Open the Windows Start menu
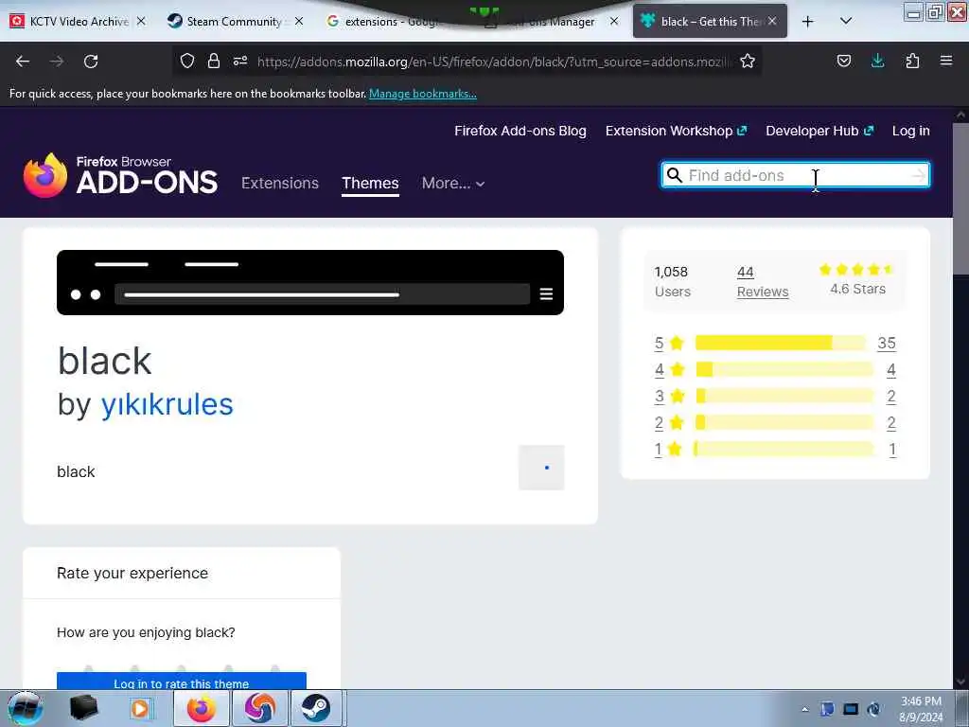Viewport: 969px width, 727px height. coord(26,708)
